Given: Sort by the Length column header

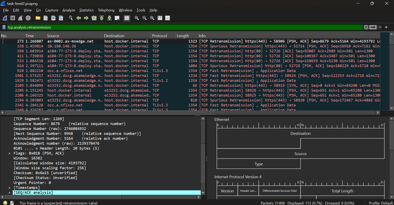Looking at the screenshot, I should 187,36.
